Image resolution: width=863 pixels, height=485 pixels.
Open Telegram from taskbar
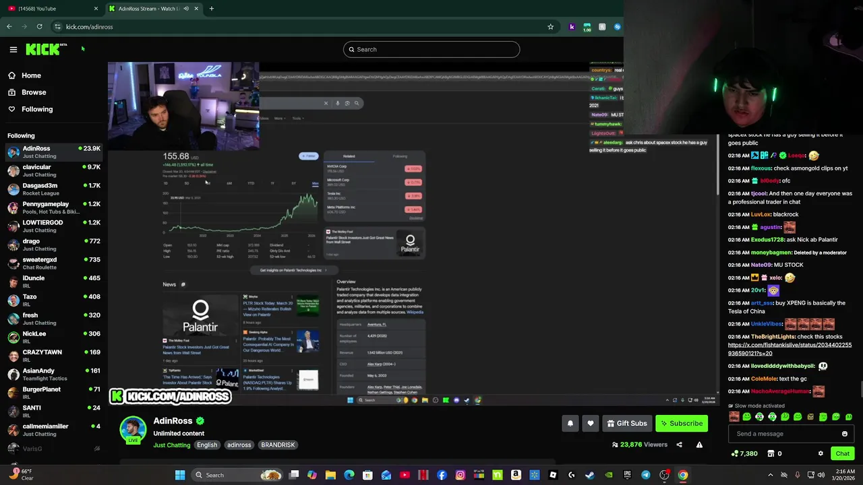646,475
